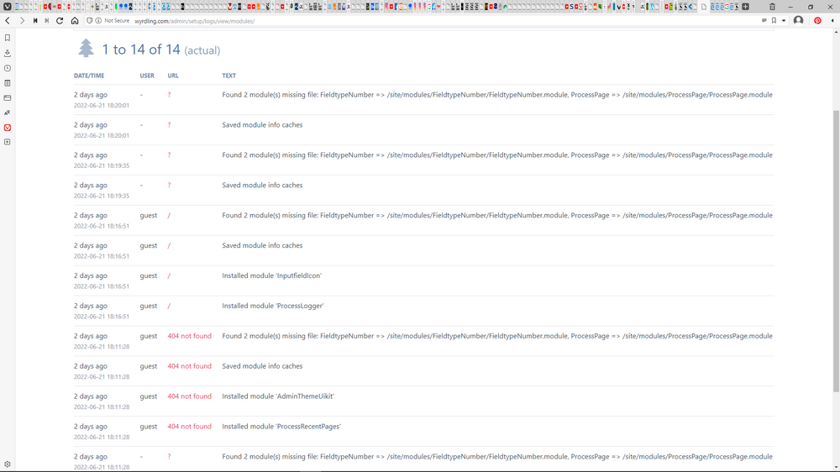This screenshot has height=472, width=840.
Task: Restore down the browser window
Action: point(811,7)
